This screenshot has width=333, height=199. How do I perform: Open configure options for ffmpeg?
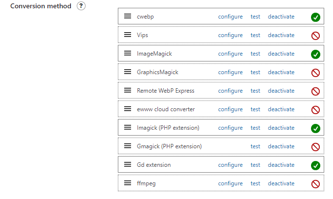click(230, 183)
